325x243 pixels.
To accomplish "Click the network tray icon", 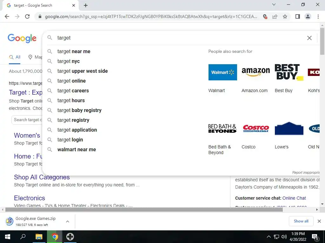I will 276,237.
